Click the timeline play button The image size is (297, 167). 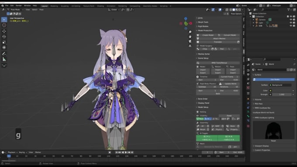(x=126, y=152)
